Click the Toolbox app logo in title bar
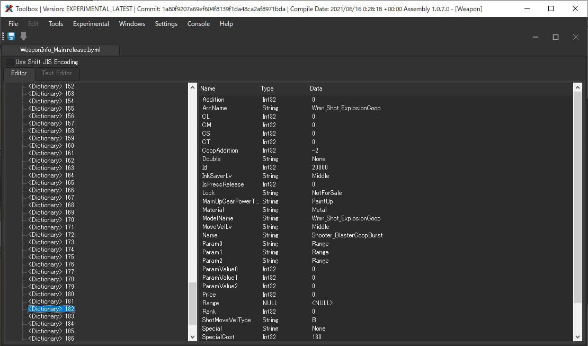The height and width of the screenshot is (346, 588). pyautogui.click(x=8, y=8)
